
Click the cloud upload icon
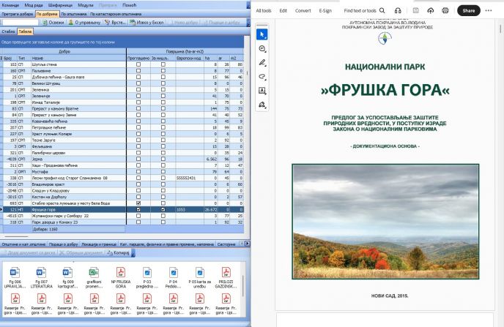[x=431, y=10]
